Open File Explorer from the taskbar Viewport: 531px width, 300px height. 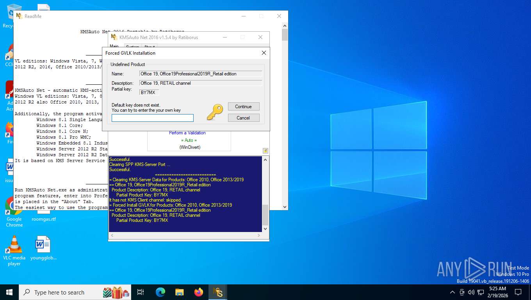pyautogui.click(x=179, y=292)
